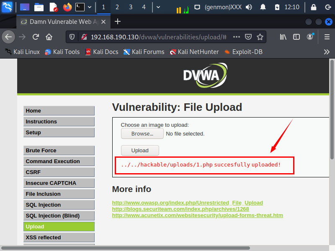Screen dimensions: 335x251
Task: Open the Kali Forums bookmark
Action: (x=144, y=52)
